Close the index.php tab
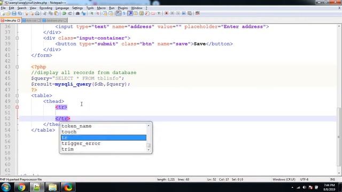The height and width of the screenshot is (192, 342). [x=19, y=20]
